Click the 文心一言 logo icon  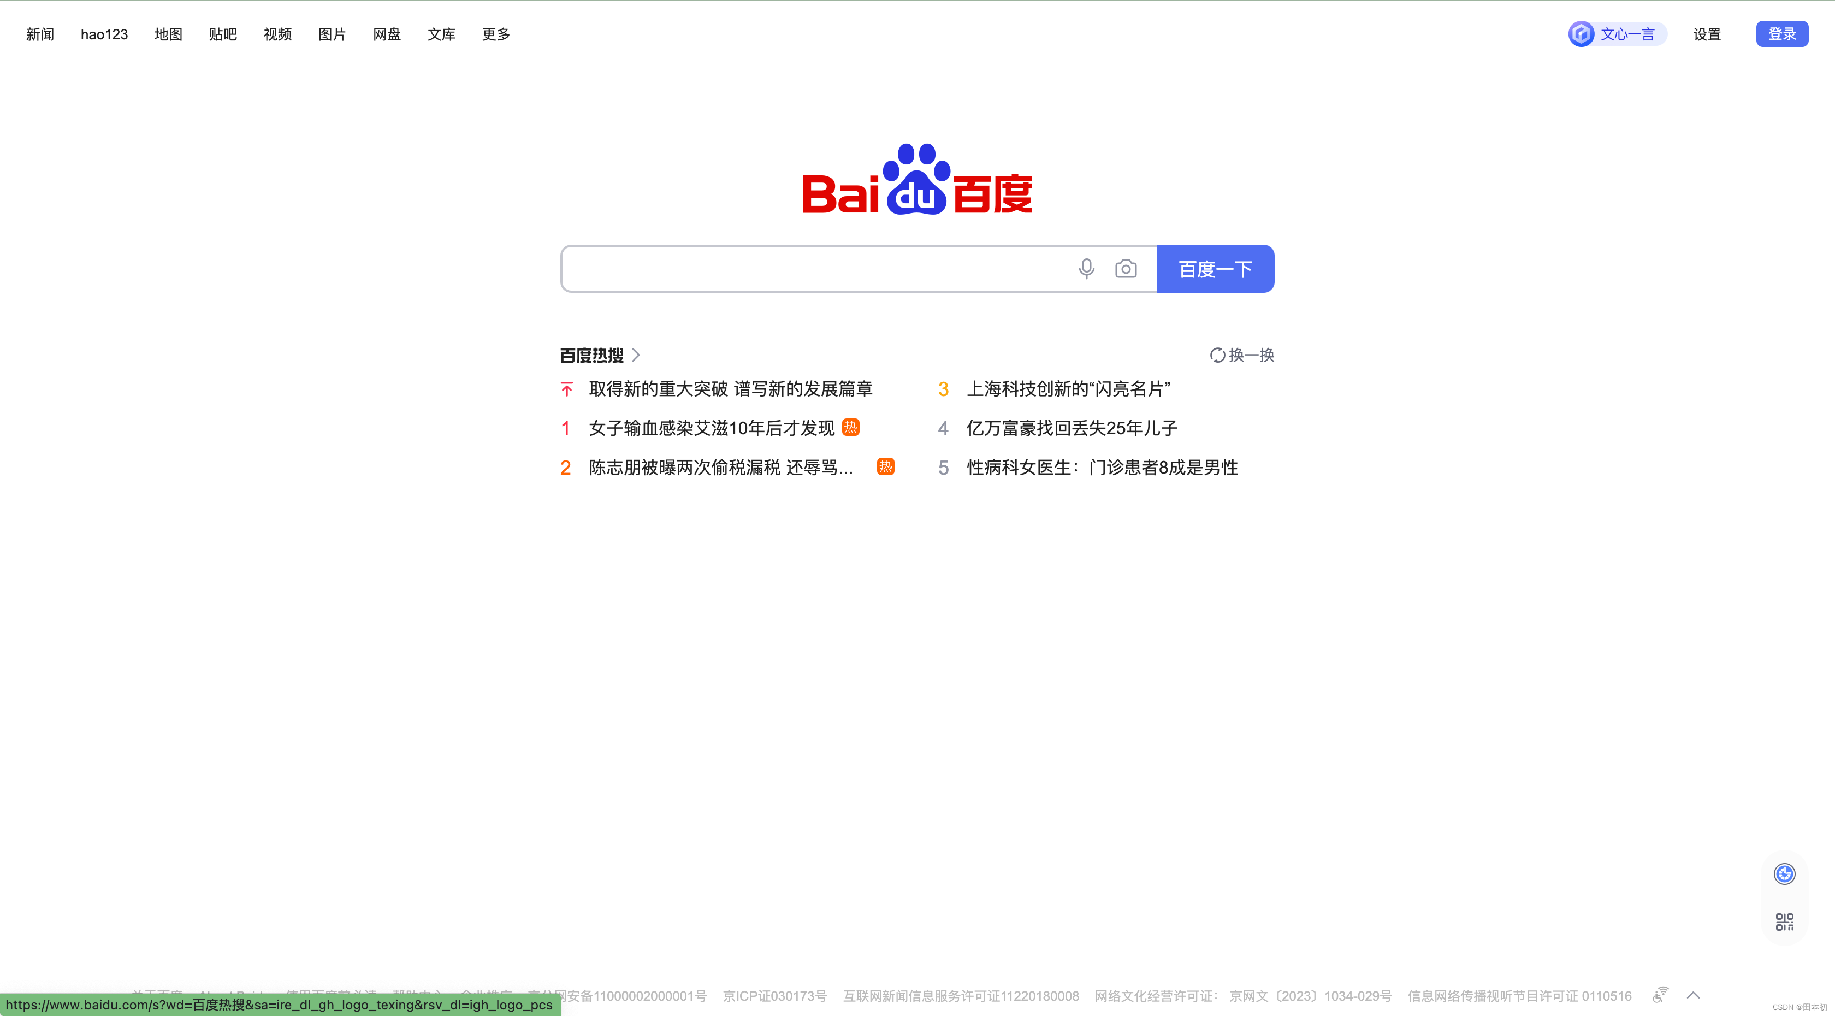(1582, 33)
